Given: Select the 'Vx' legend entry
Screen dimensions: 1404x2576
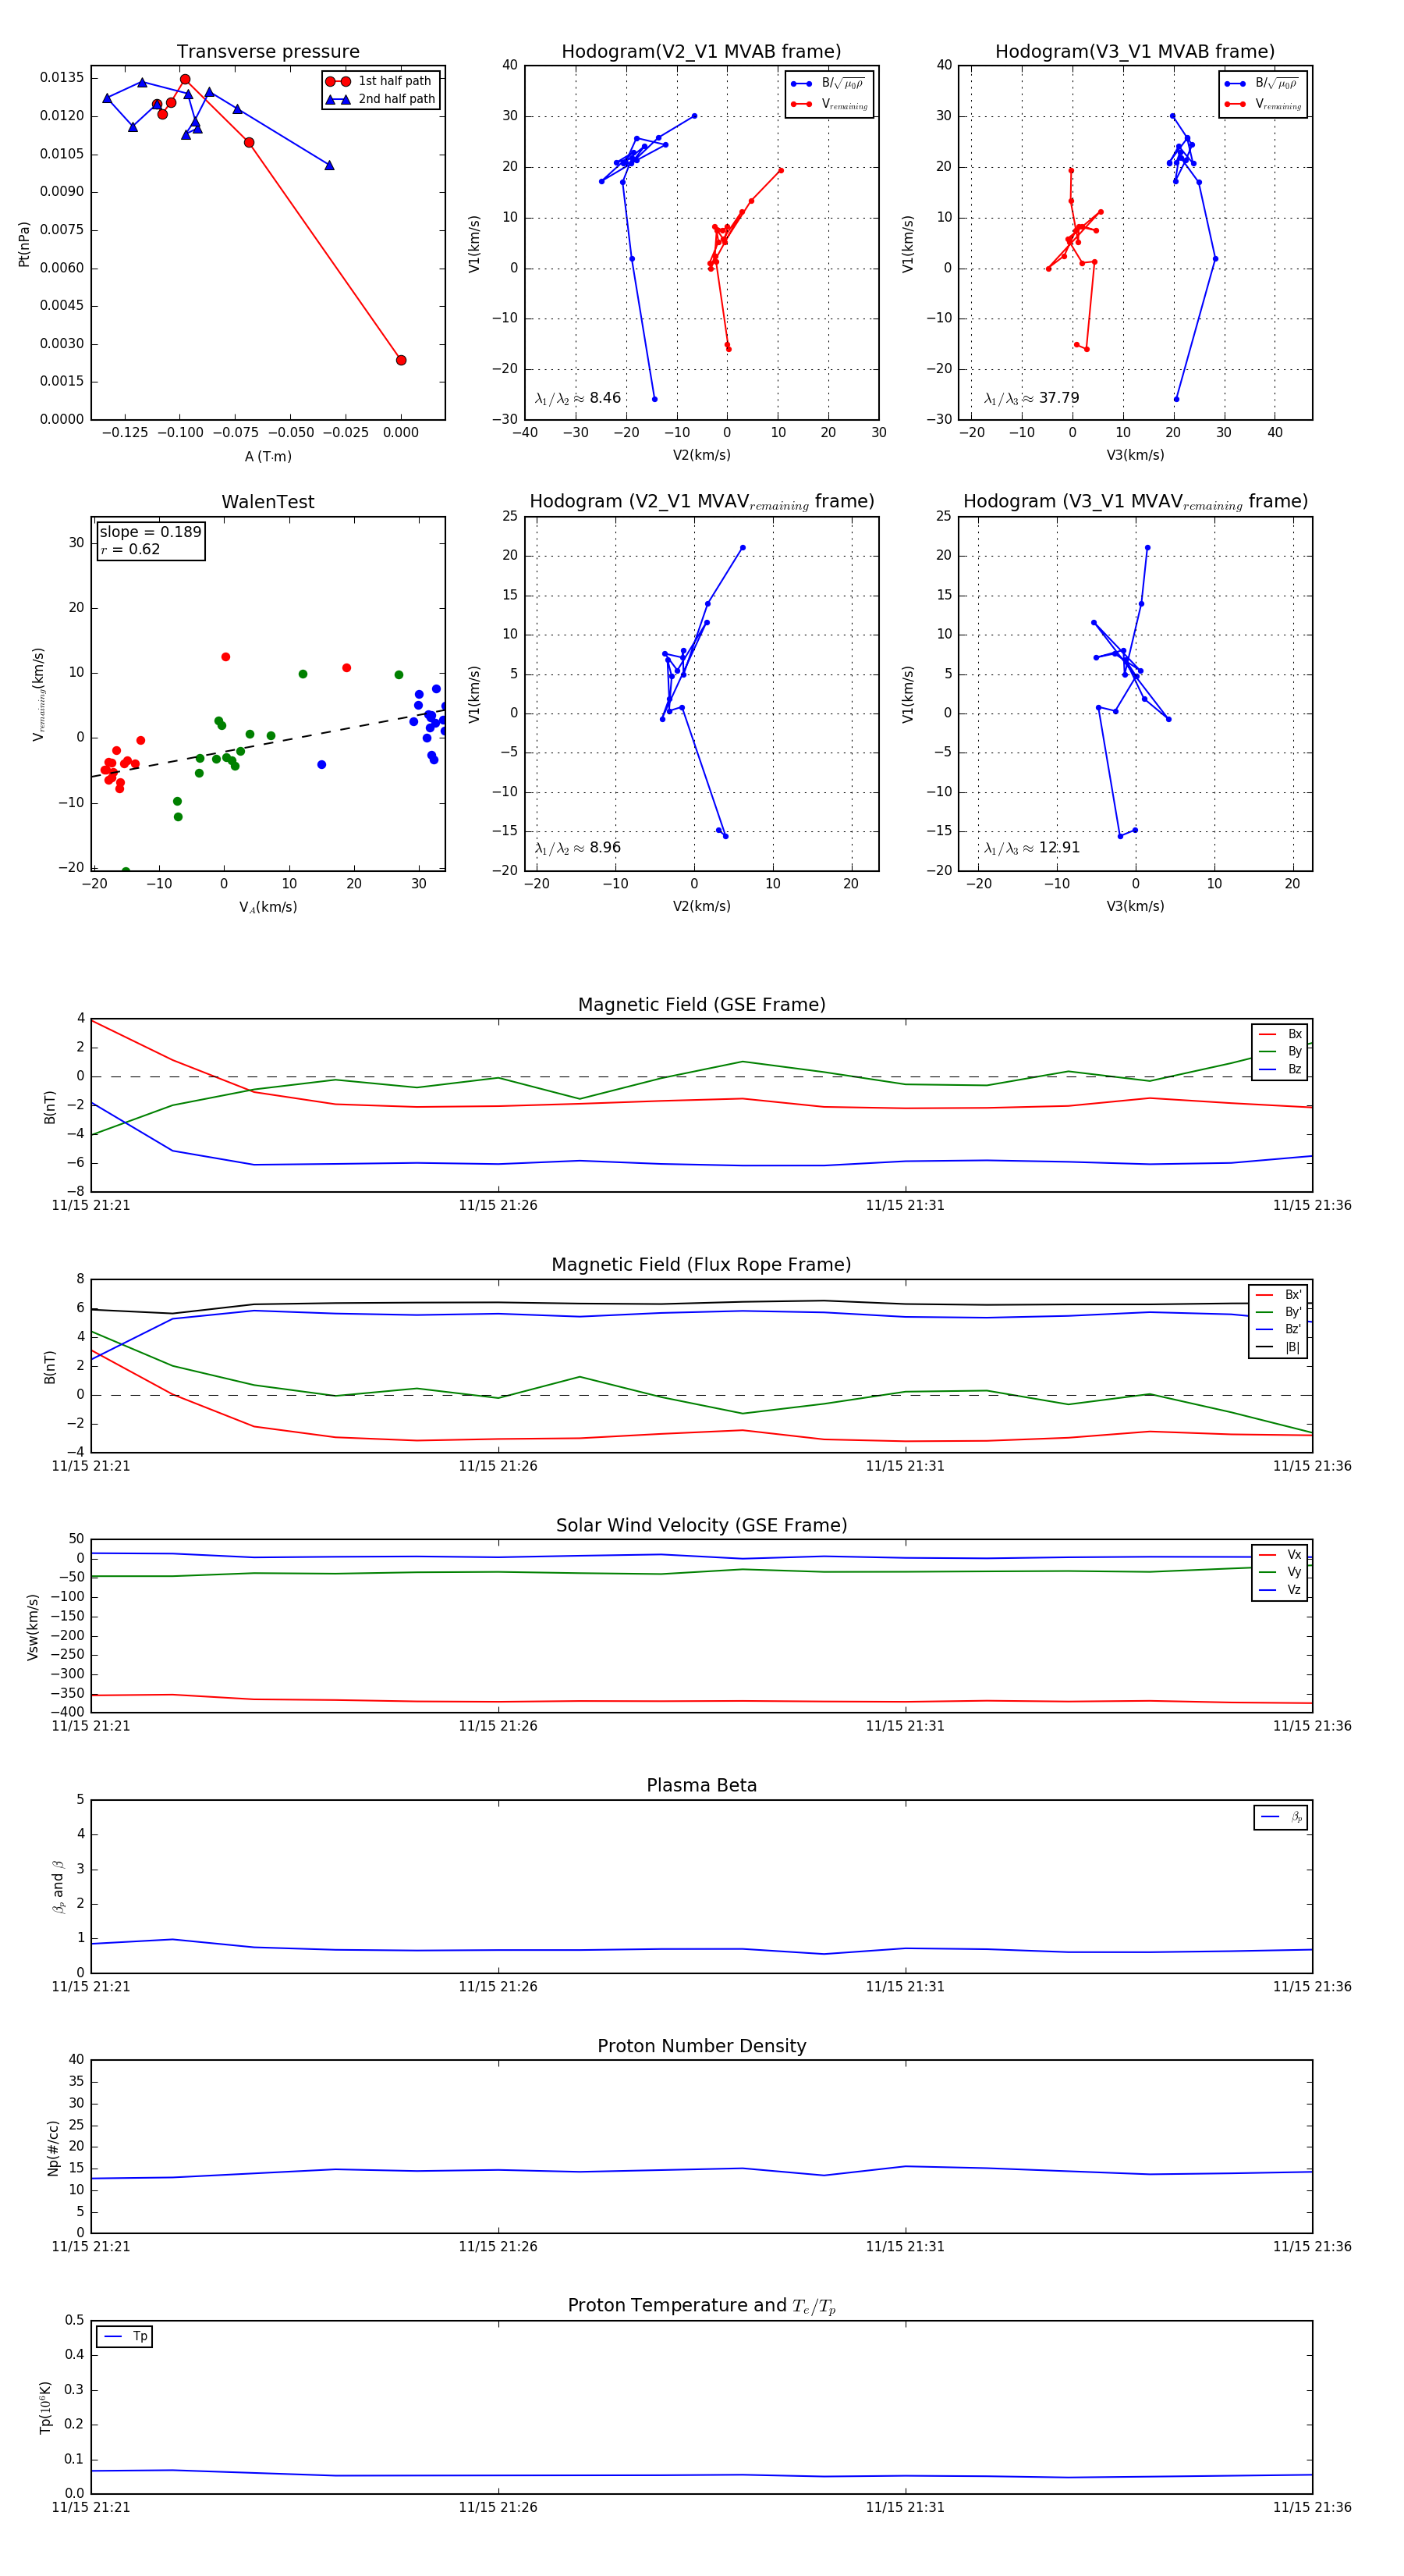Looking at the screenshot, I should point(1280,1555).
